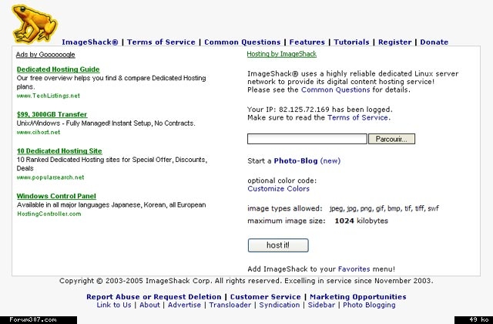Open the Features page
Image resolution: width=493 pixels, height=324 pixels.
307,42
